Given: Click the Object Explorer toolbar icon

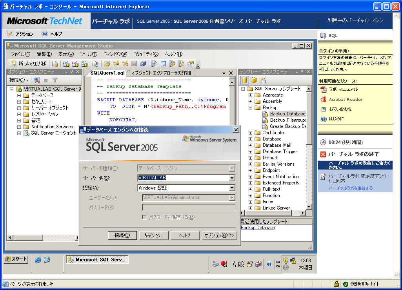Looking at the screenshot, I should (172, 64).
